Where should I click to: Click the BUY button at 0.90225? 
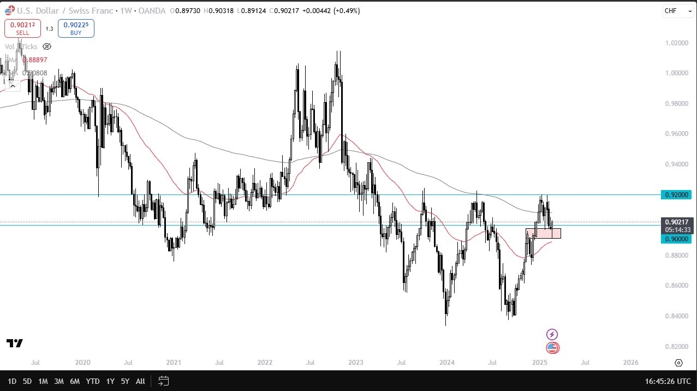point(76,28)
